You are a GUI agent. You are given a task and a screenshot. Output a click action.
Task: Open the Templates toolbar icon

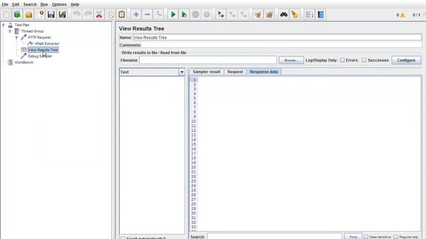tap(17, 15)
